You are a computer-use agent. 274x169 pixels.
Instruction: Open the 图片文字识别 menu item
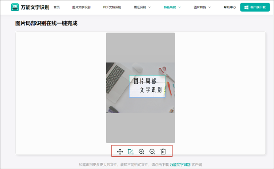[x=81, y=7]
